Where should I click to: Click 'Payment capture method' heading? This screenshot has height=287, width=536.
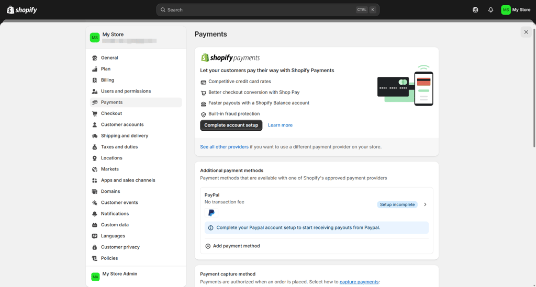(228, 274)
